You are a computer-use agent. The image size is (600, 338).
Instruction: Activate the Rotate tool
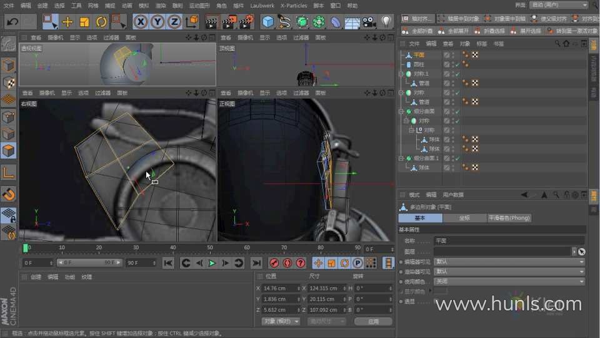101,22
